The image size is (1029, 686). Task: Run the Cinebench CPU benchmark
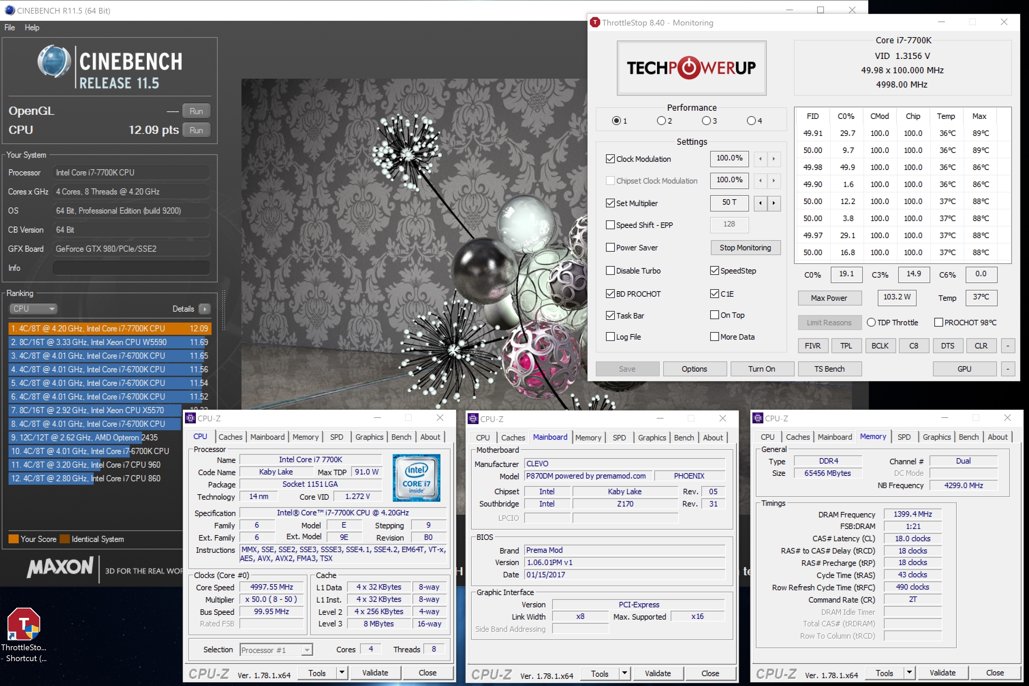click(x=196, y=130)
